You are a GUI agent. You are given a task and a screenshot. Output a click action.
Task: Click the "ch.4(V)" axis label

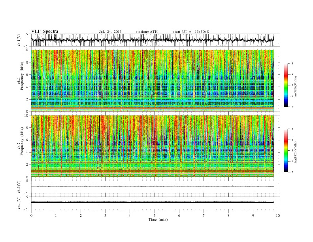19,203
